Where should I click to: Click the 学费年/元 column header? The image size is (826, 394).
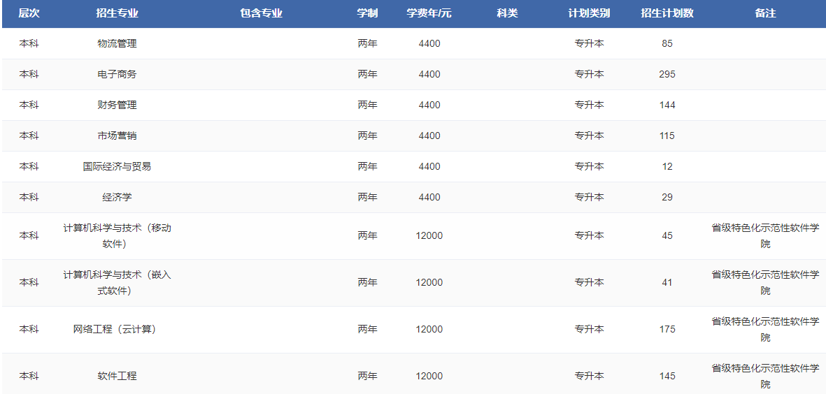click(x=429, y=13)
